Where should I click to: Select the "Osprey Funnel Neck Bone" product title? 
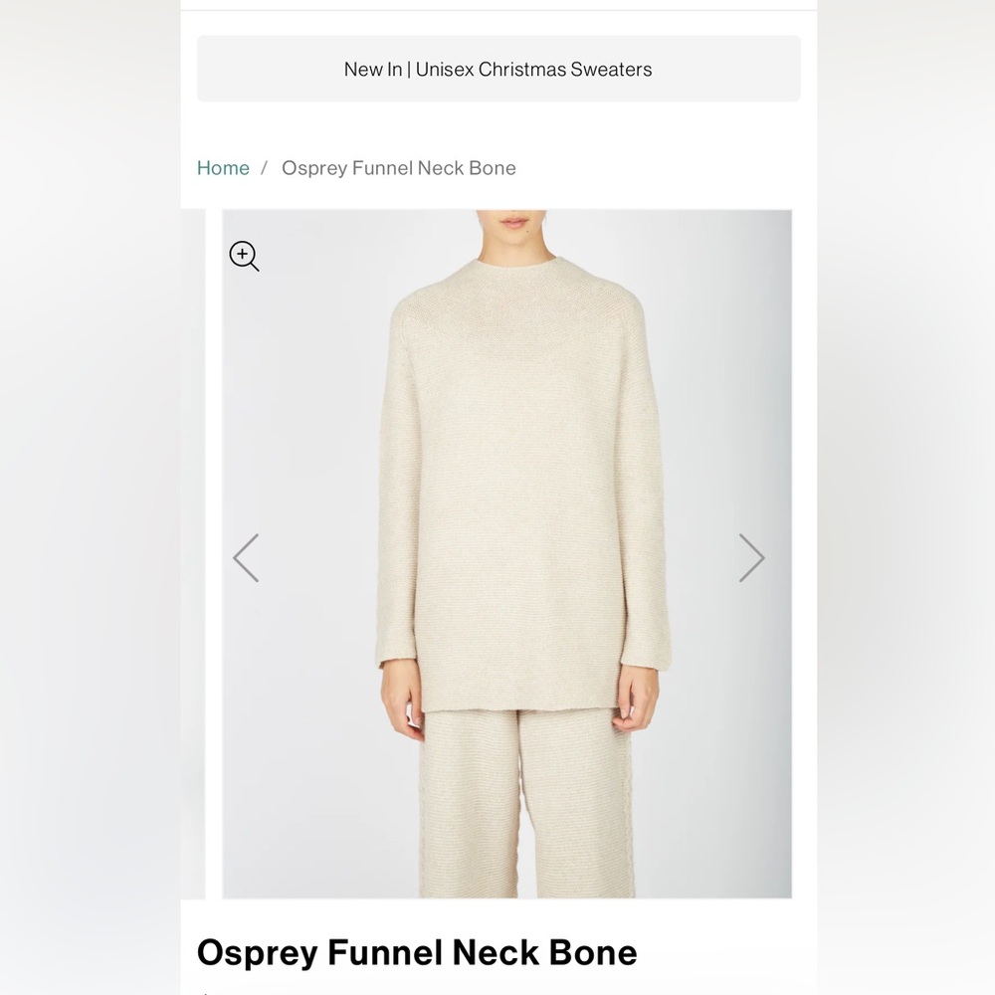click(x=418, y=952)
